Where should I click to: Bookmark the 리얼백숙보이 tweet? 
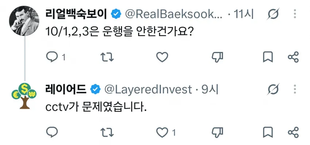(268, 57)
